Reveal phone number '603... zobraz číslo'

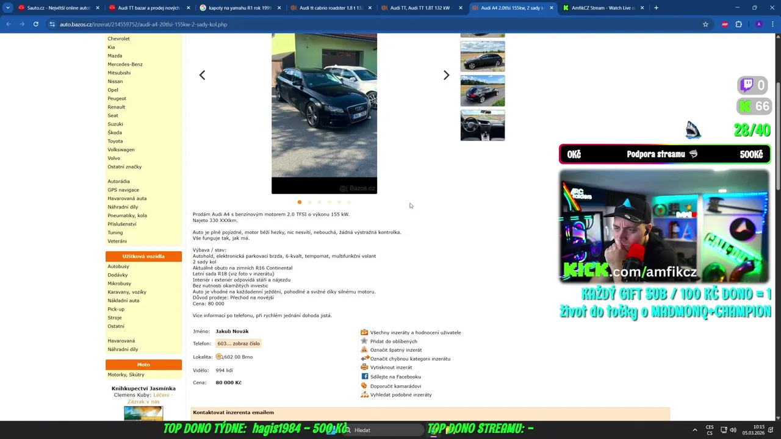point(239,343)
